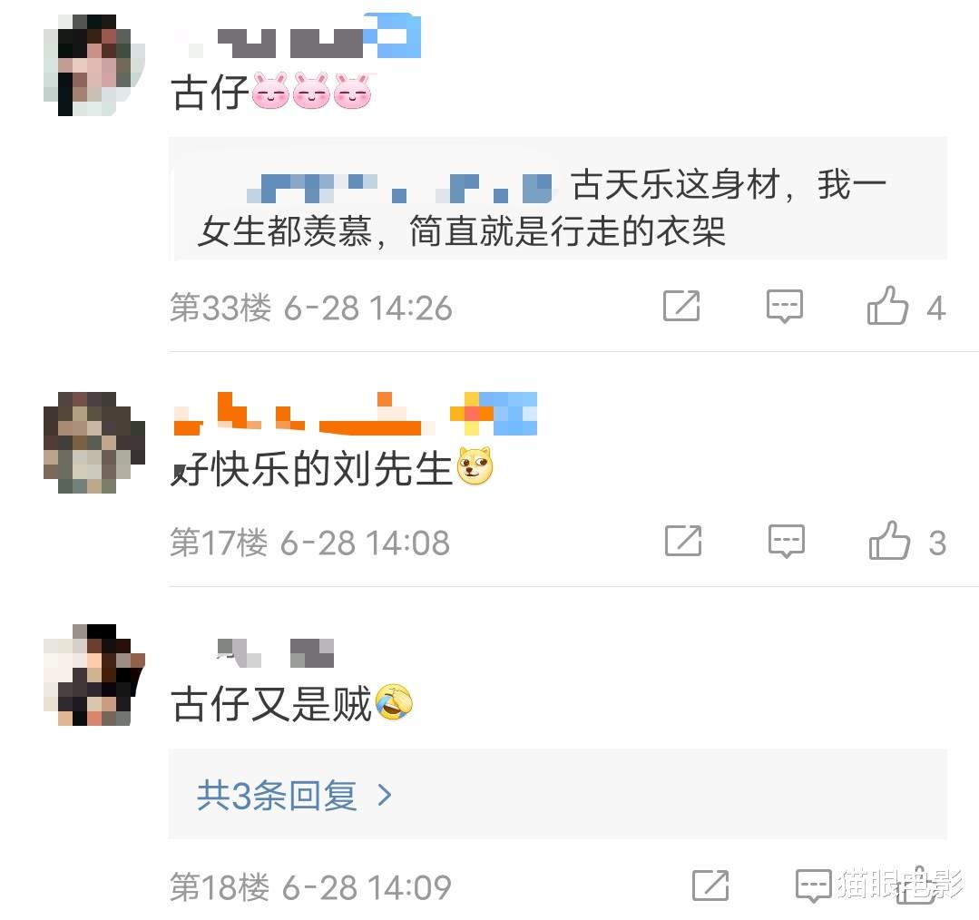Reply to the 第33楼 comment
This screenshot has height=920, width=979.
coord(785,306)
